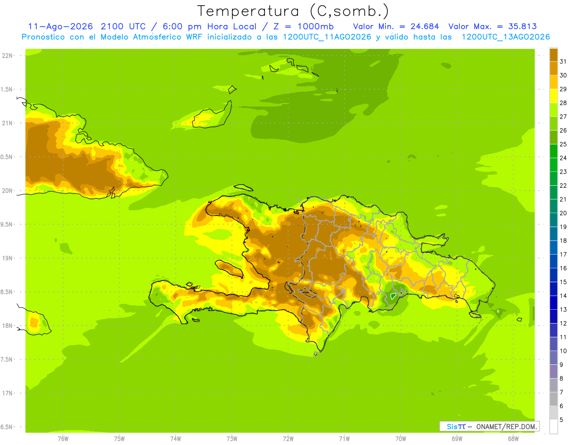Click the dark brown swatch above colorbar 31
Viewport: 576px width, 445px height.
[553, 55]
